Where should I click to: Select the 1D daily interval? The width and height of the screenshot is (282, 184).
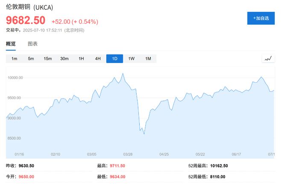tap(115, 58)
